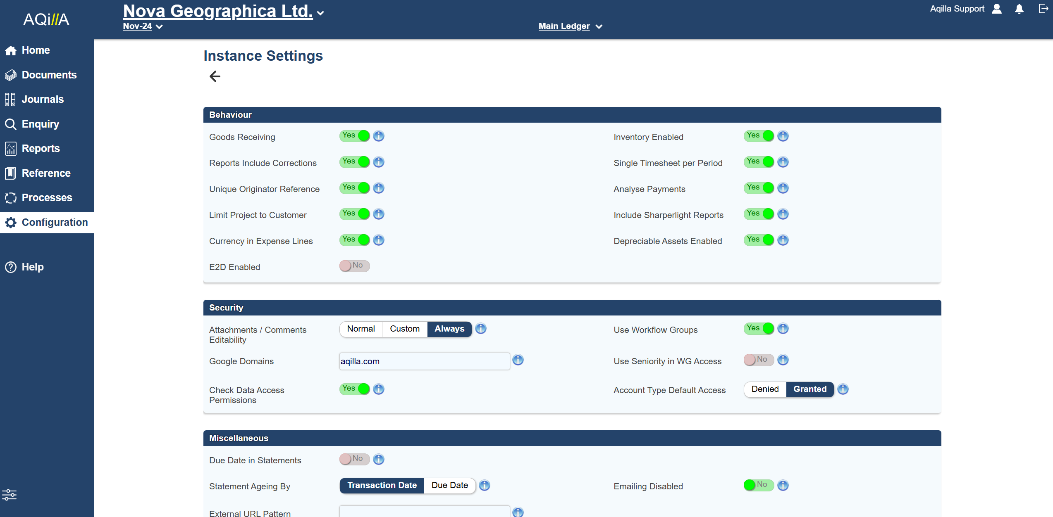
Task: Choose Denied for Account Type Default Access
Action: click(x=765, y=389)
